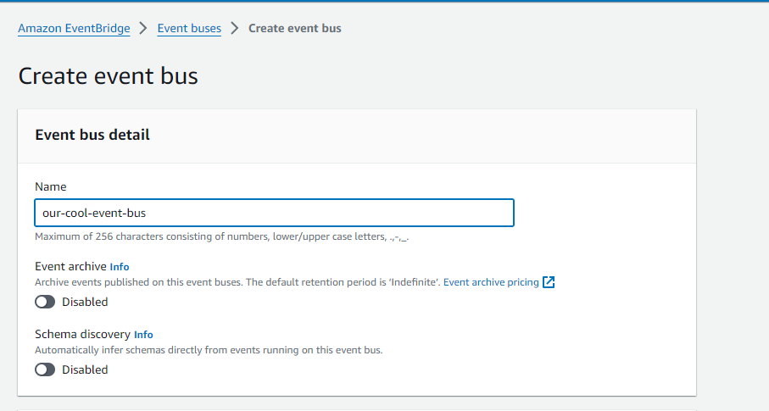This screenshot has height=411, width=769.
Task: Click the chevron after Event buses breadcrumb
Action: (x=234, y=29)
